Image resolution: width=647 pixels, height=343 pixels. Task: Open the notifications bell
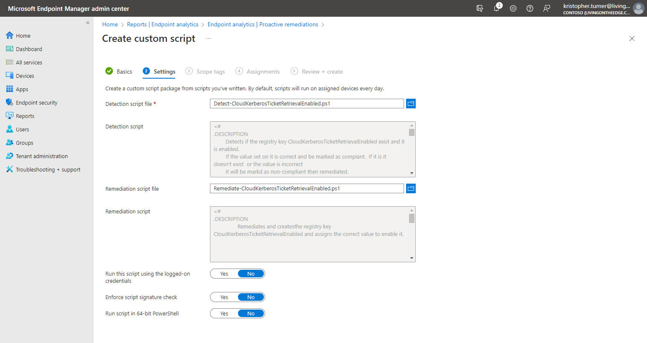(496, 8)
